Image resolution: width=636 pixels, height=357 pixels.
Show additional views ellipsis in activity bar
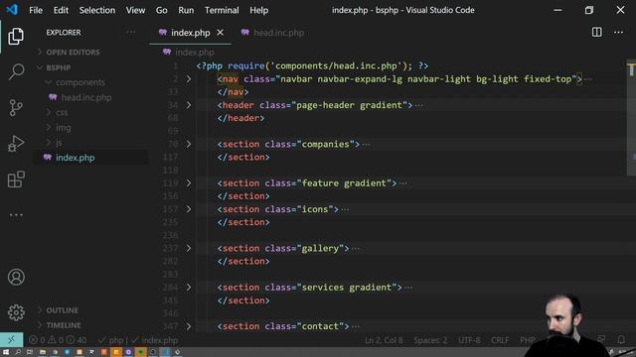pos(16,215)
